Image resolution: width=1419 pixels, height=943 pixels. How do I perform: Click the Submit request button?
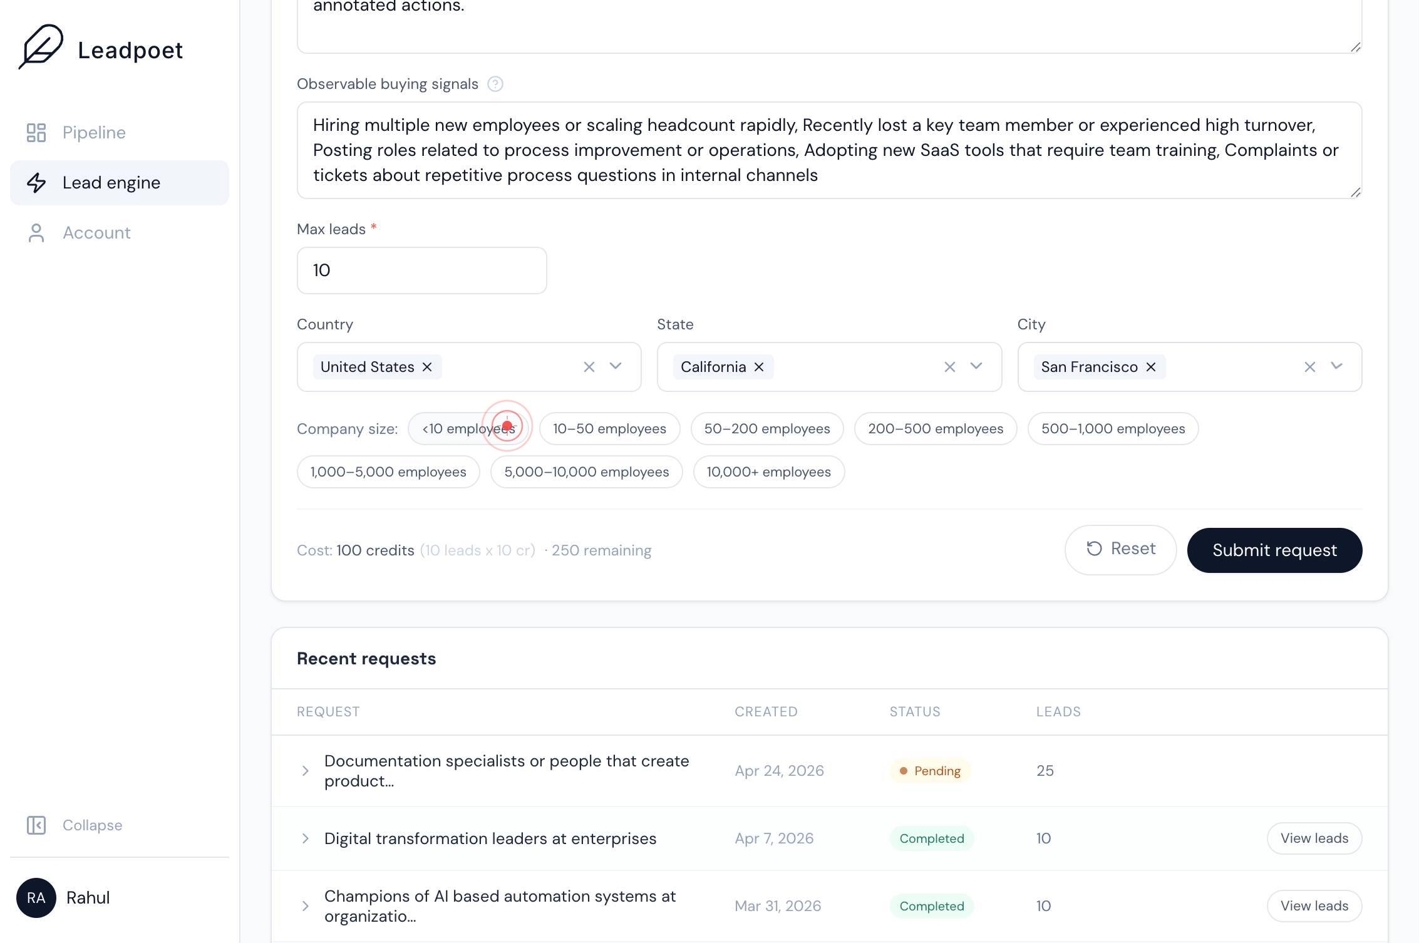point(1274,550)
